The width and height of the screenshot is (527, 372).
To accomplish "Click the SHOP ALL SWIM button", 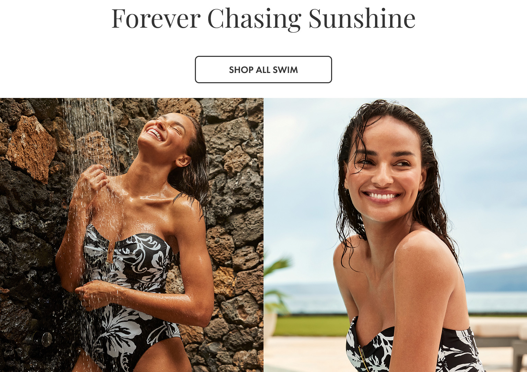I will [263, 70].
